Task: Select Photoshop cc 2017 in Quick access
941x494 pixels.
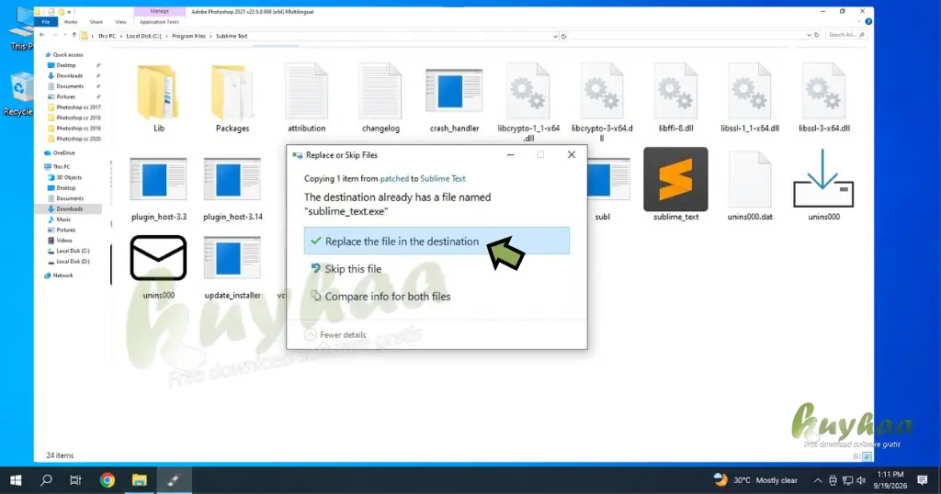Action: click(x=78, y=107)
